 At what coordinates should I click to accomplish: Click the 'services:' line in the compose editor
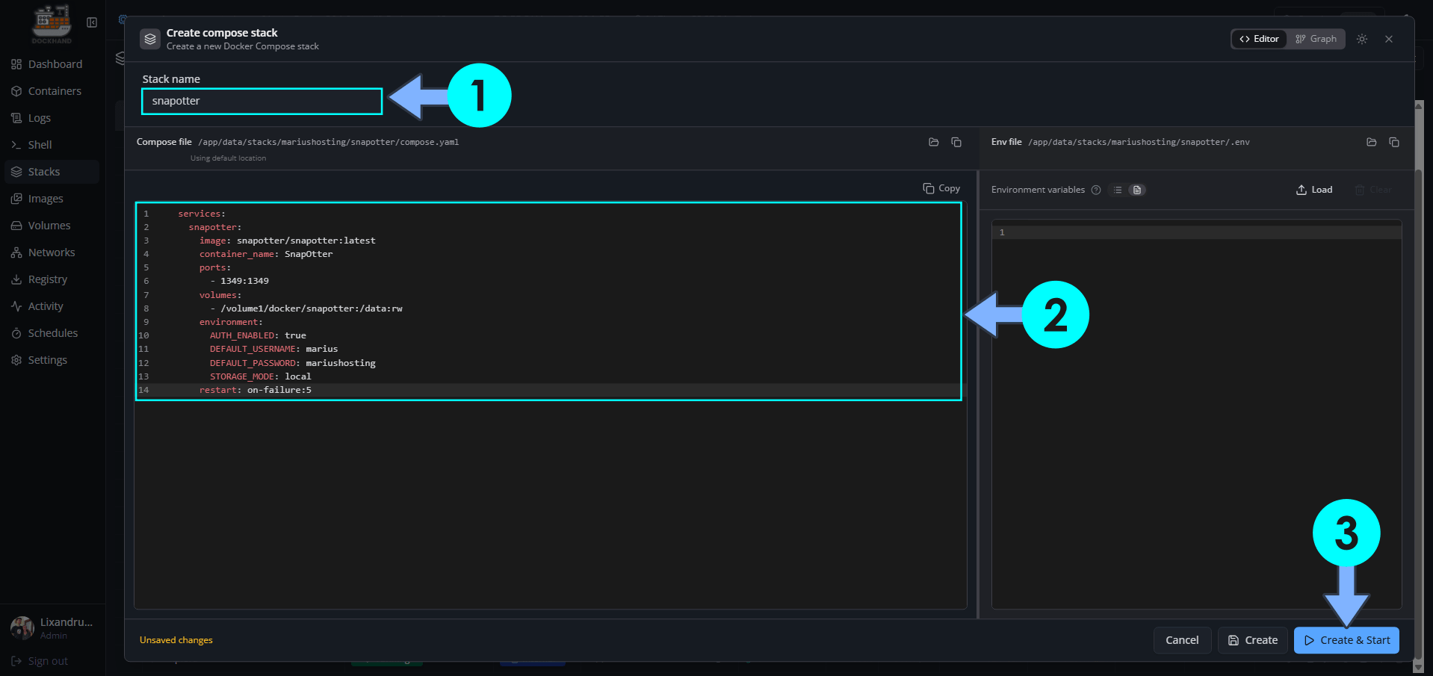[202, 214]
